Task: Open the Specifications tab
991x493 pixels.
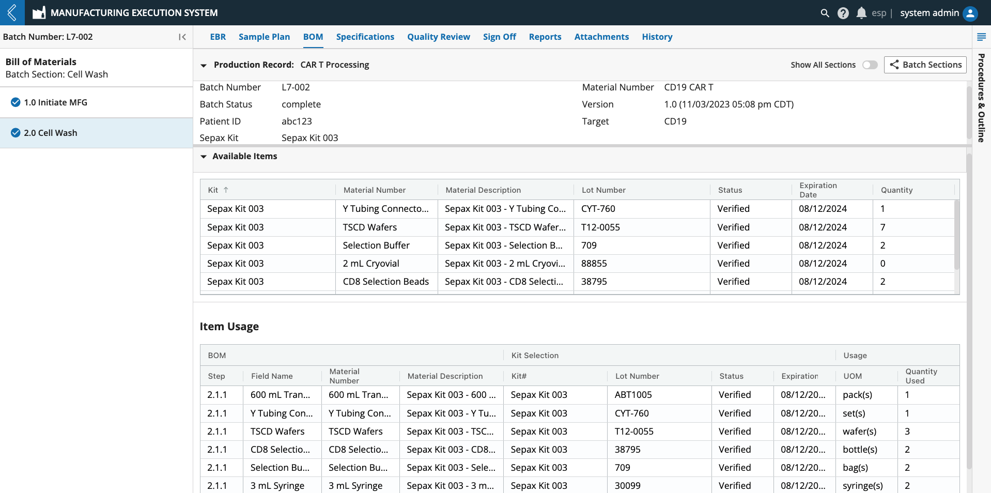Action: pos(365,37)
